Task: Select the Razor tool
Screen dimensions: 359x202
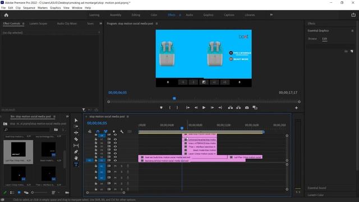Action: click(x=76, y=139)
